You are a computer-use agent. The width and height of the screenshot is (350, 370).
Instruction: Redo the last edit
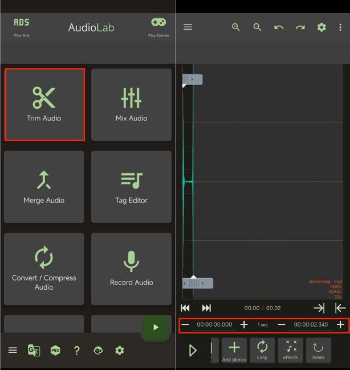(300, 27)
